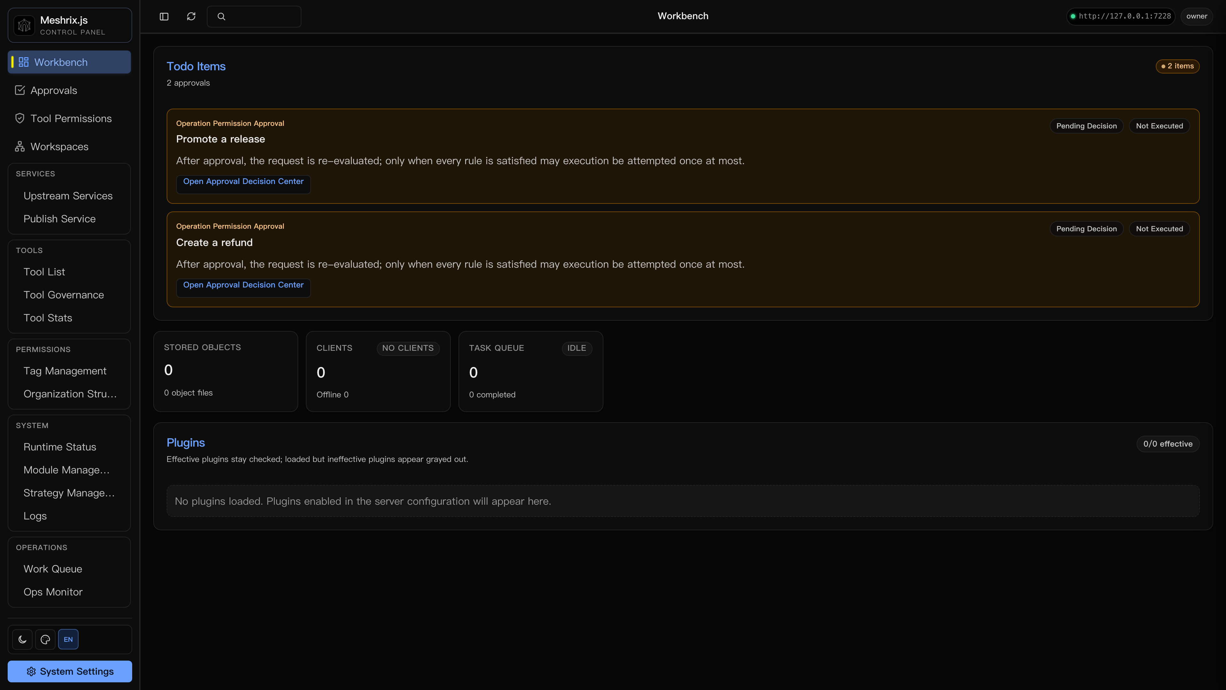This screenshot has width=1226, height=690.
Task: Open the theme palette icon
Action: coord(45,640)
